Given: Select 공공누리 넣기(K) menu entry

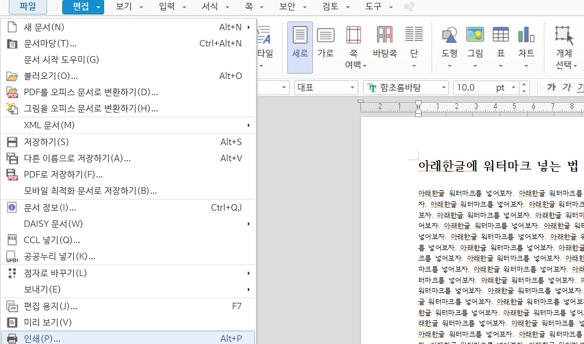Looking at the screenshot, I should (128, 256).
